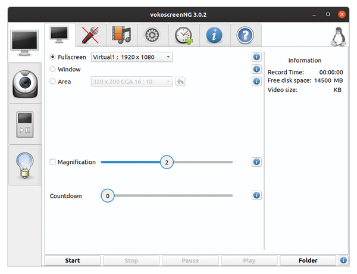The height and width of the screenshot is (274, 357).
Task: Open the Virtual1 1920 x 1080 screen dropdown
Action: (132, 57)
